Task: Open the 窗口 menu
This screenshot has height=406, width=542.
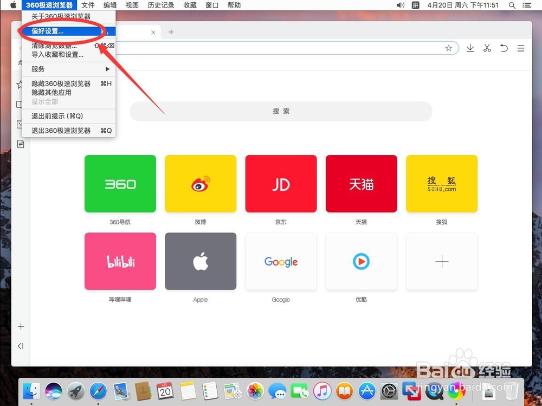Action: tap(212, 5)
